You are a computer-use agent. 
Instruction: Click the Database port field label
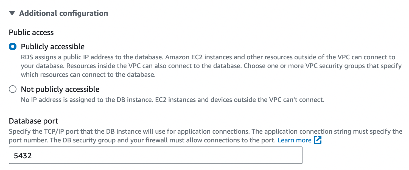tap(33, 121)
